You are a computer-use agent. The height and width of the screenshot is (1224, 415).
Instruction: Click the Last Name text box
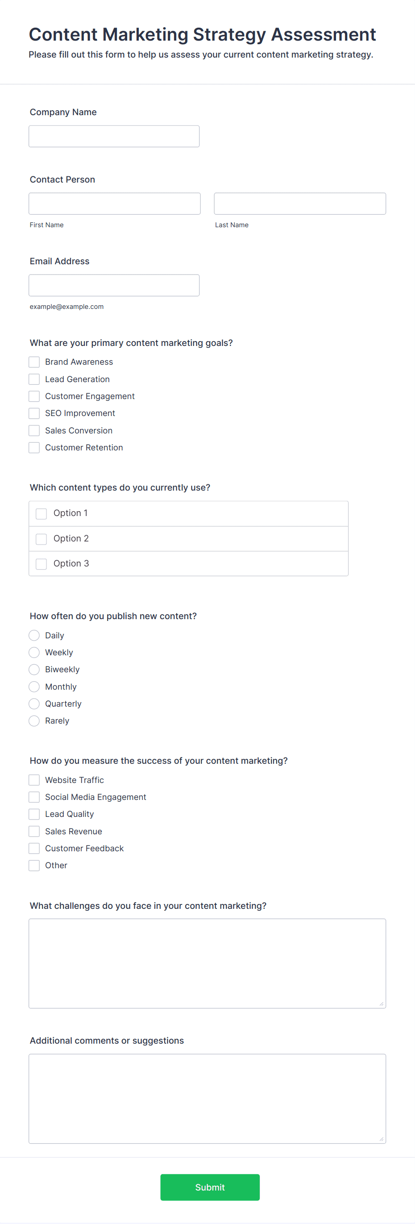pos(299,204)
